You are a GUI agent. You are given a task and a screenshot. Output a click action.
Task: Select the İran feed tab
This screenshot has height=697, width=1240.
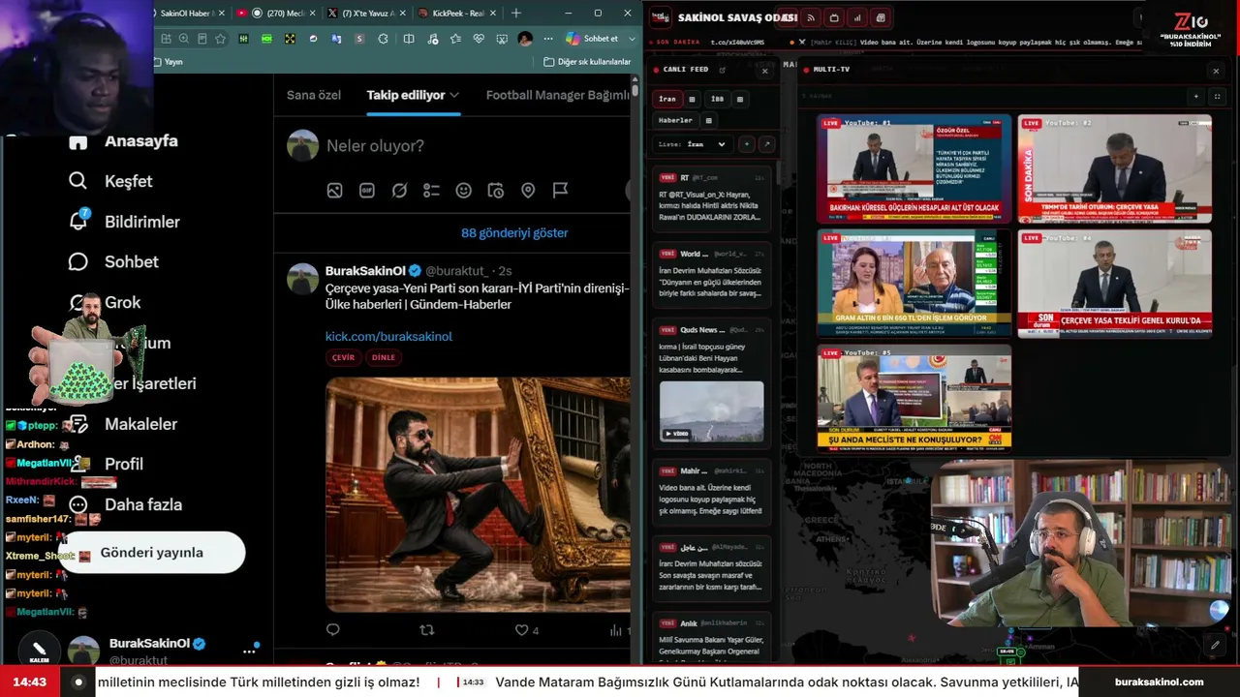(667, 99)
